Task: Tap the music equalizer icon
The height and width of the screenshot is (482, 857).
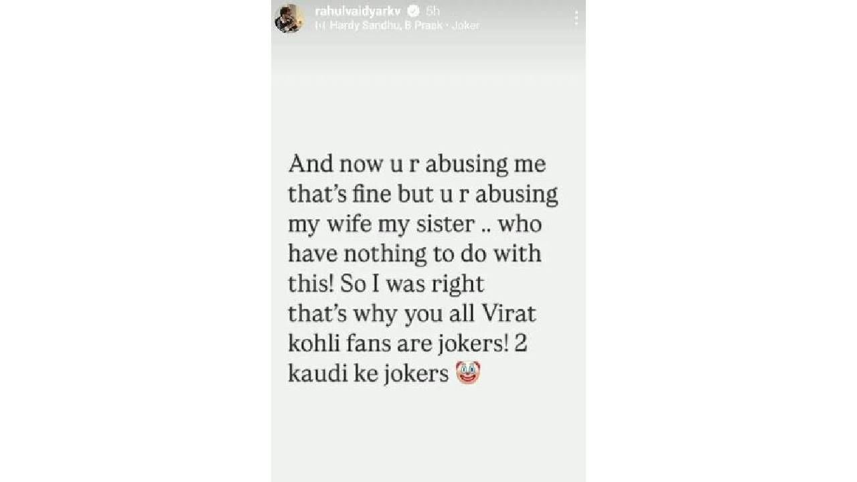Action: (x=320, y=25)
